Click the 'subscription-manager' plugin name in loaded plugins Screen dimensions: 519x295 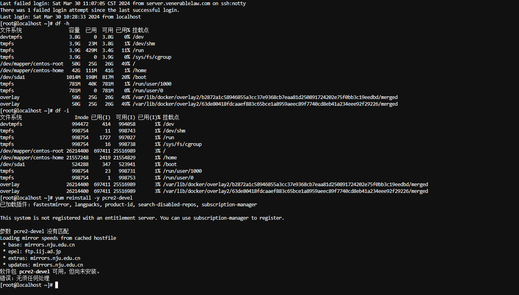point(229,204)
